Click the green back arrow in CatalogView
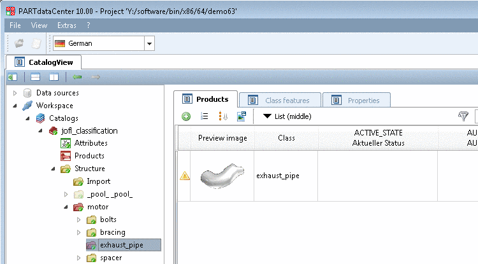Image resolution: width=478 pixels, height=264 pixels. point(77,77)
